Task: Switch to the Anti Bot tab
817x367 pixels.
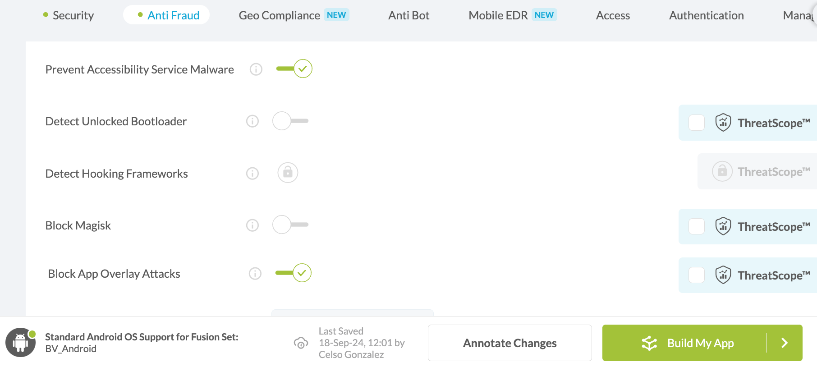Action: coord(408,15)
